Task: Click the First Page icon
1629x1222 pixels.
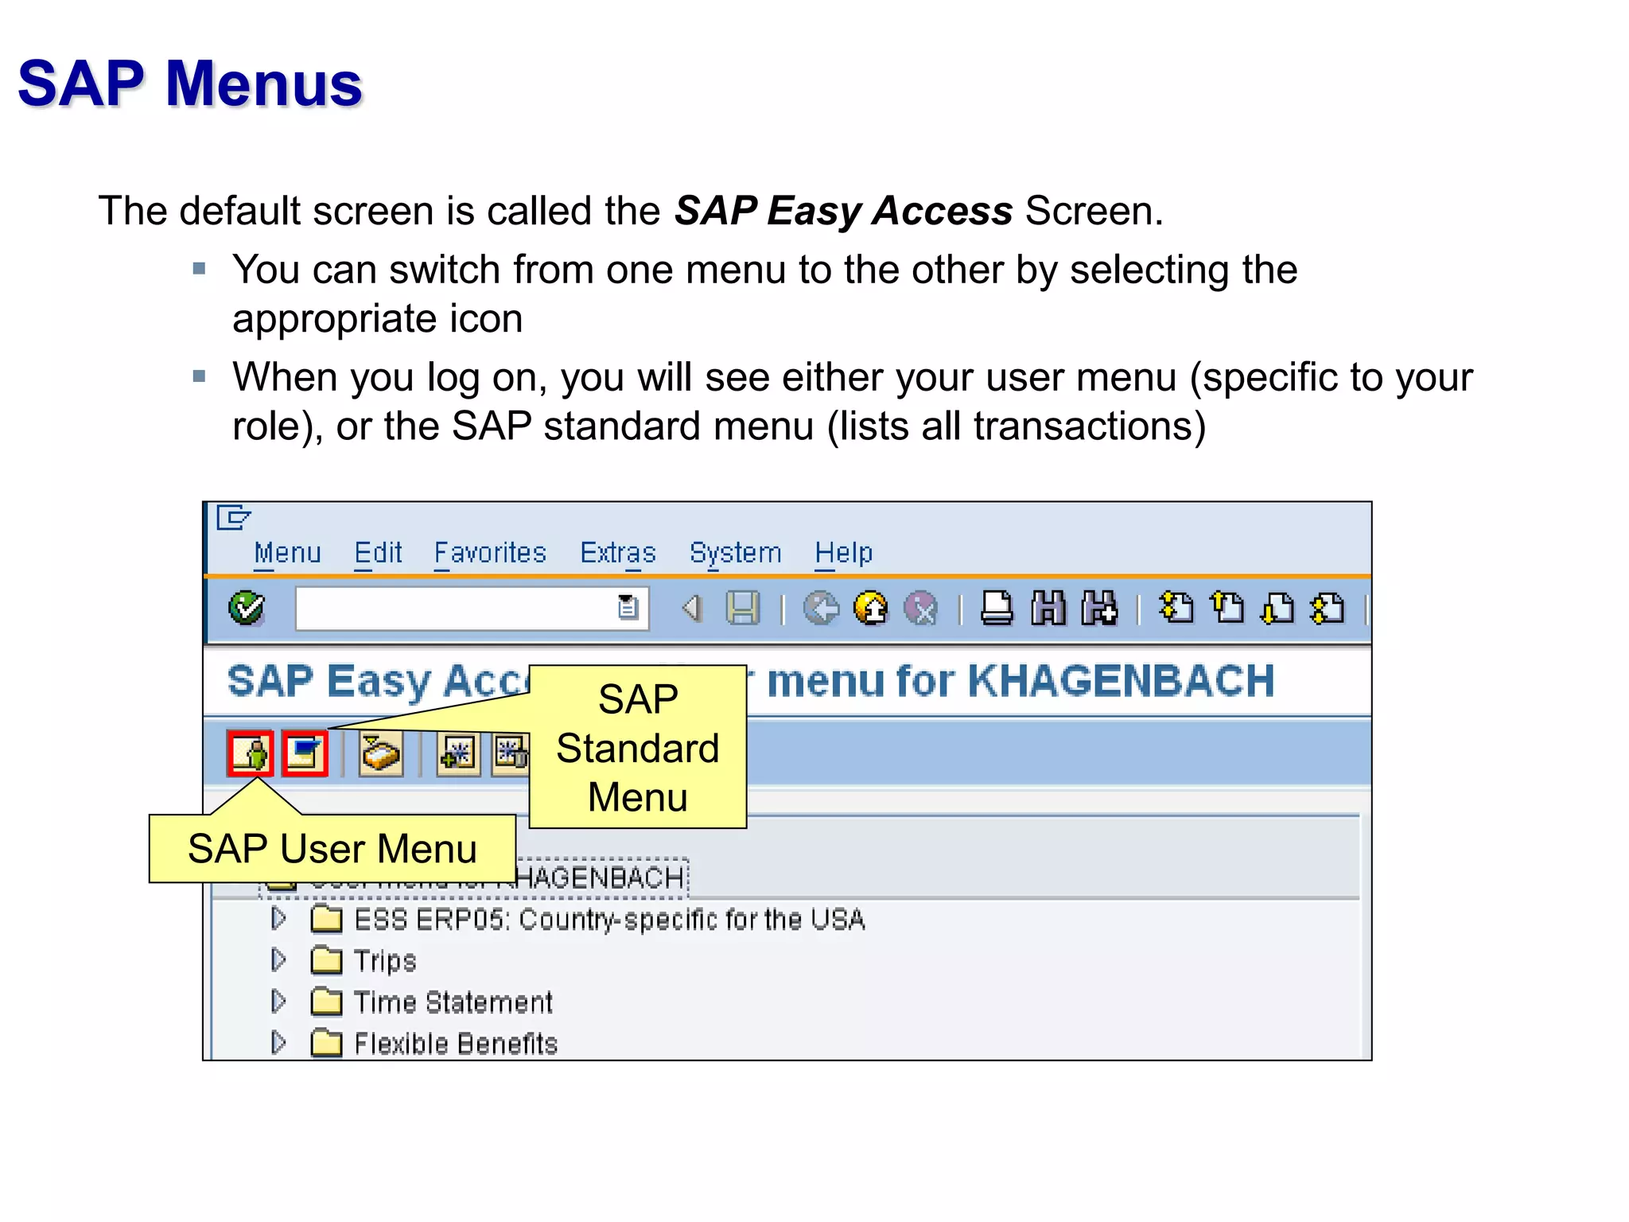Action: click(x=1176, y=609)
